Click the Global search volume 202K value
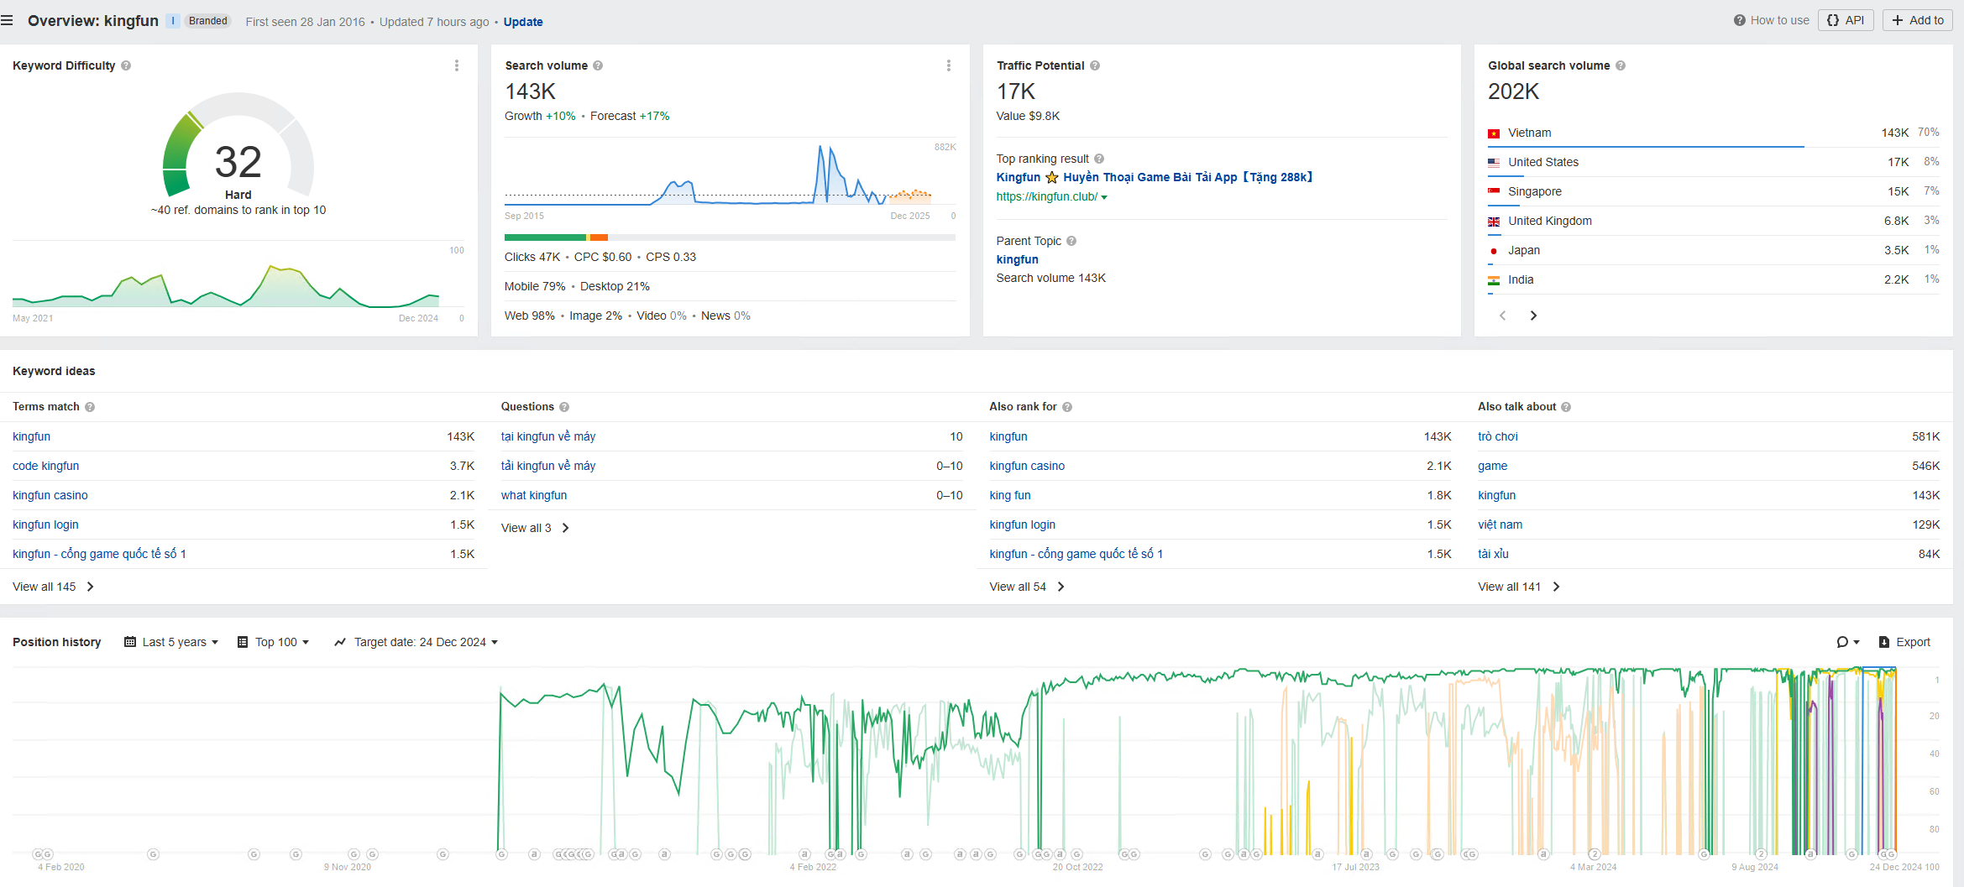 click(1513, 91)
